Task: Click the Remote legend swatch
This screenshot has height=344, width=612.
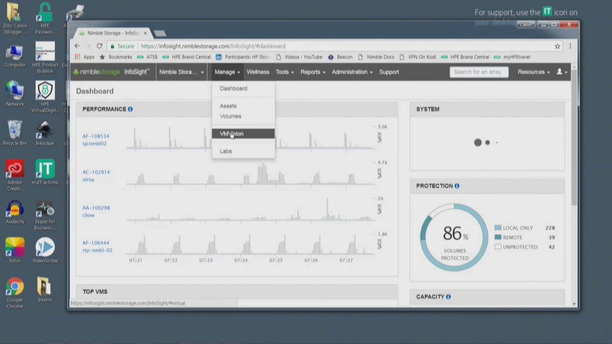Action: coord(498,237)
